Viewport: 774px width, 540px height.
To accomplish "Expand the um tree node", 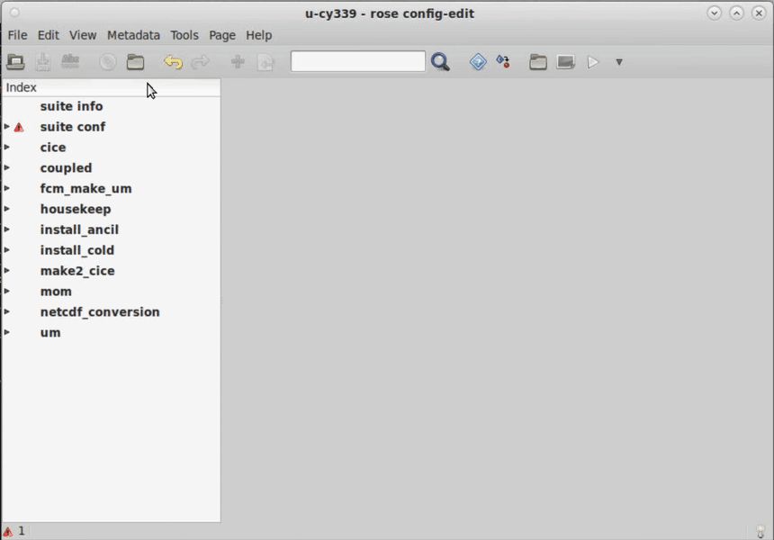I will point(7,332).
